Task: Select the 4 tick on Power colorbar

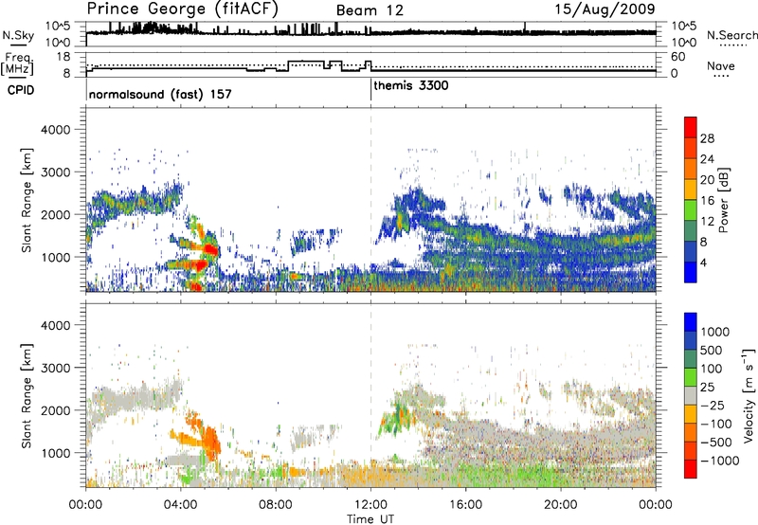Action: (x=703, y=262)
